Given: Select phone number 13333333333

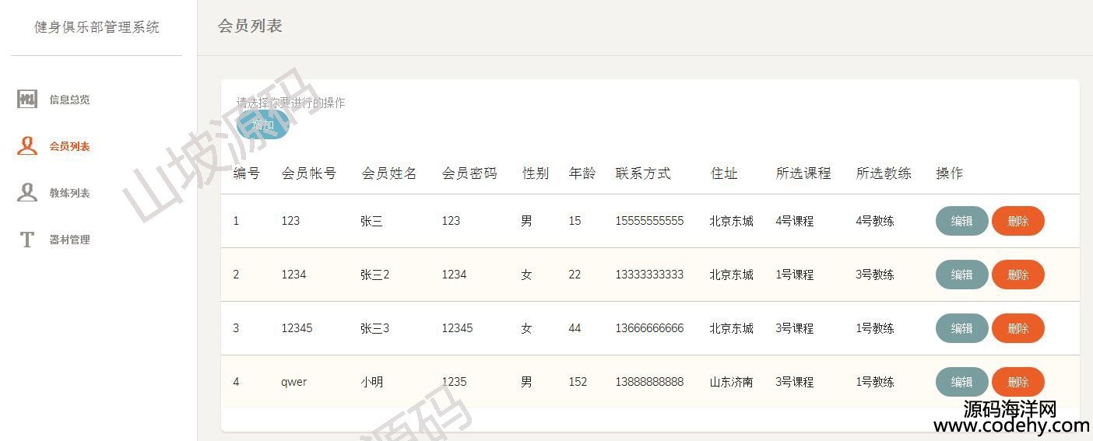Looking at the screenshot, I should coord(649,275).
